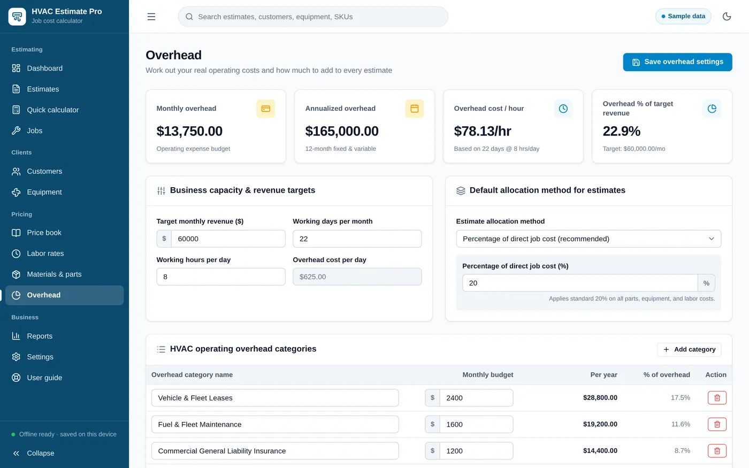Screen dimensions: 749x468
Task: Click the User guide lifebuoy icon
Action: click(x=16, y=378)
